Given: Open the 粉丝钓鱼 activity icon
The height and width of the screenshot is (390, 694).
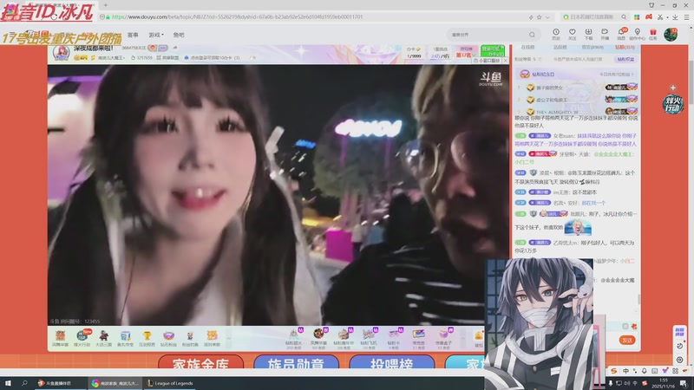Looking at the screenshot, I should click(190, 339).
